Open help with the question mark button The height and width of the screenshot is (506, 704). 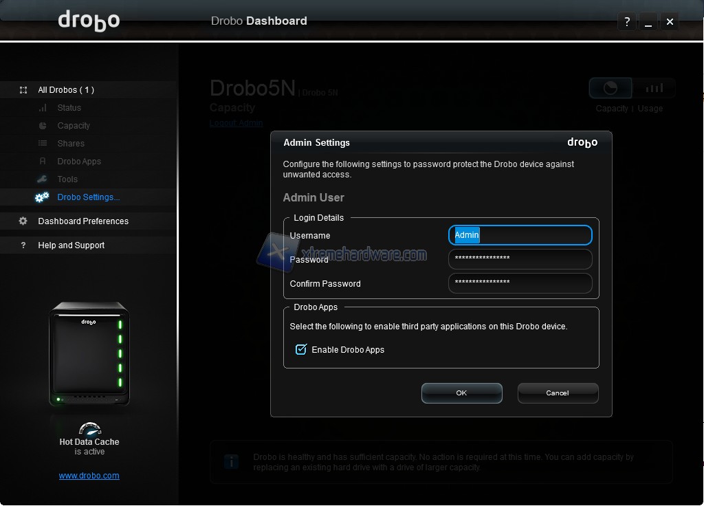tap(626, 21)
